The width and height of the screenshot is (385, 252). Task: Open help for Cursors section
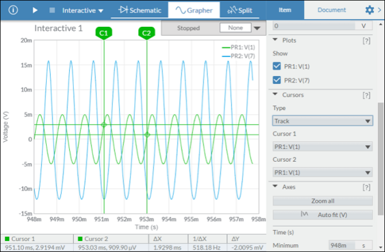(366, 95)
